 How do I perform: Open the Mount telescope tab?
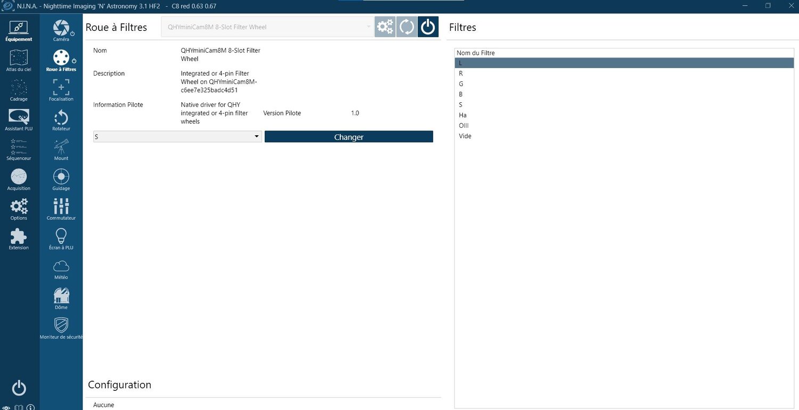pos(61,150)
